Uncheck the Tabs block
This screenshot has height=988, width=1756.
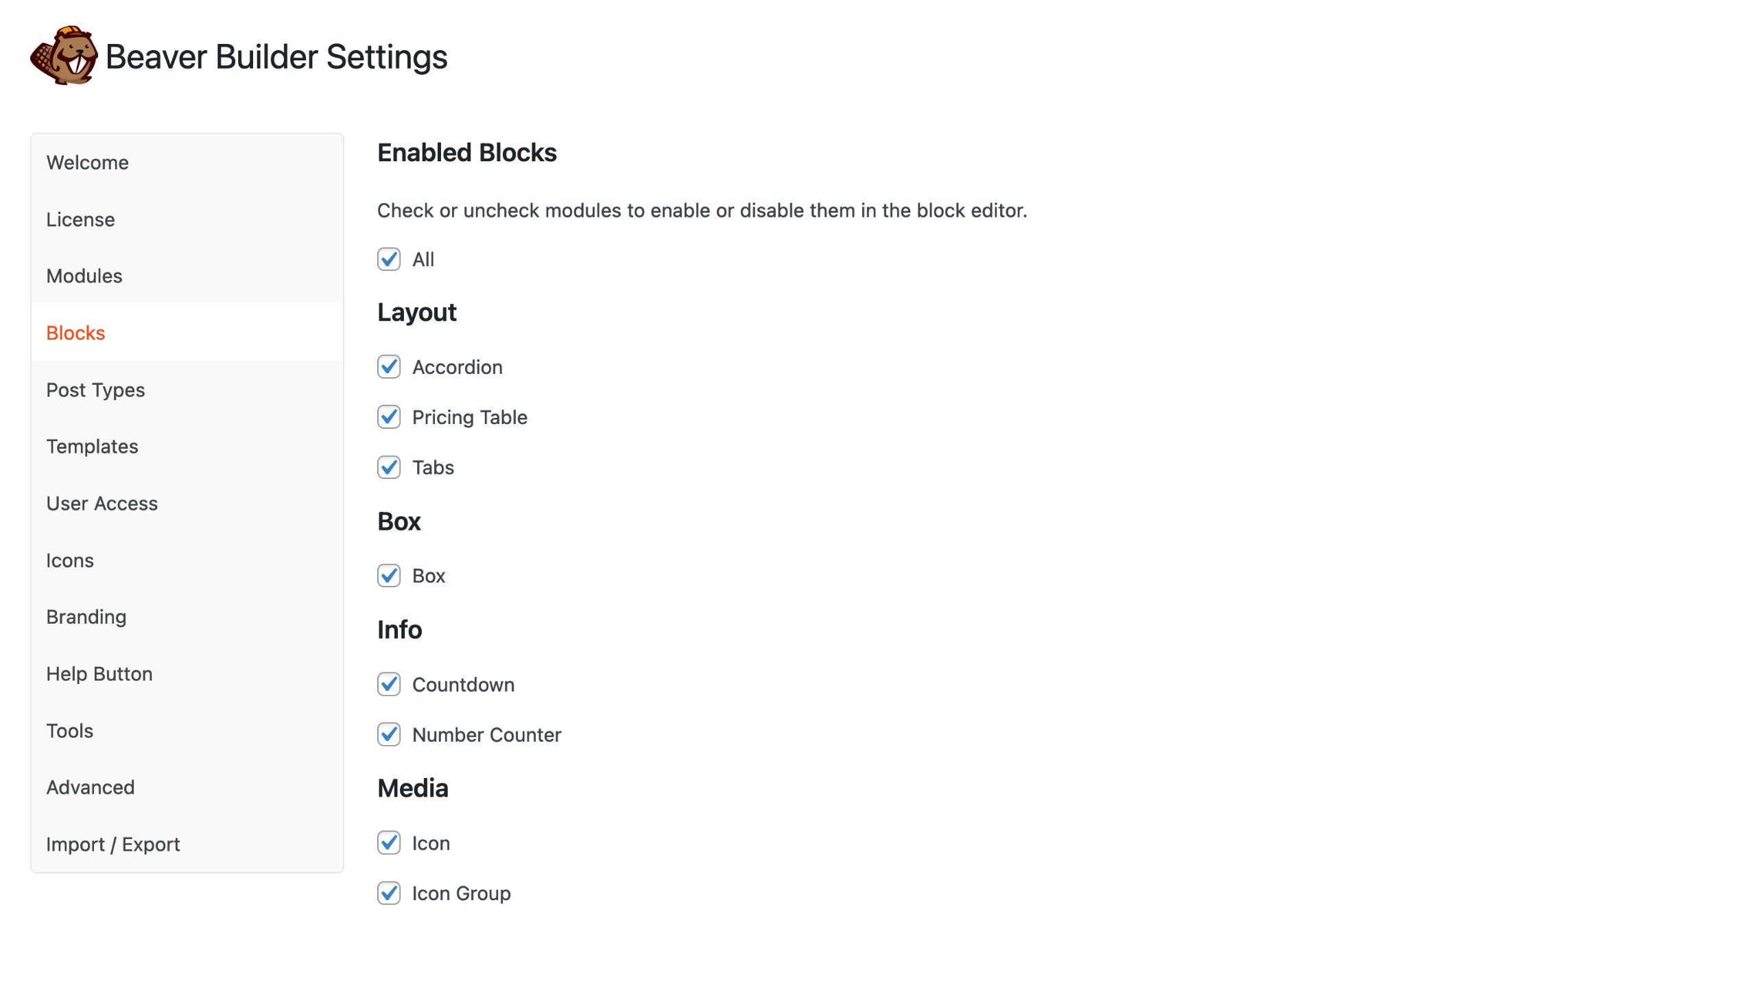click(x=389, y=467)
